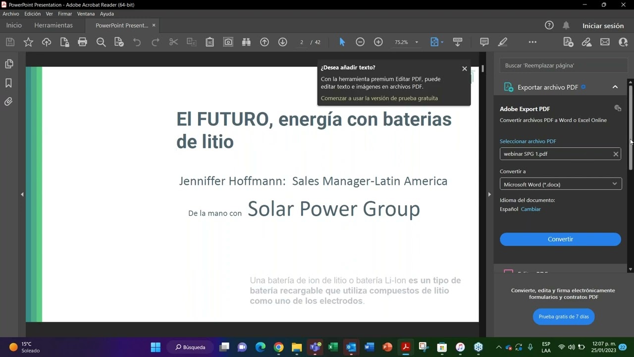Open the Edición menu
The width and height of the screenshot is (634, 357).
[32, 14]
